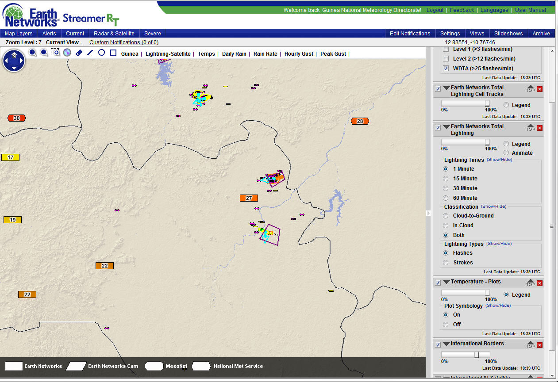The width and height of the screenshot is (558, 382).
Task: Select the eraser tool
Action: [x=79, y=53]
